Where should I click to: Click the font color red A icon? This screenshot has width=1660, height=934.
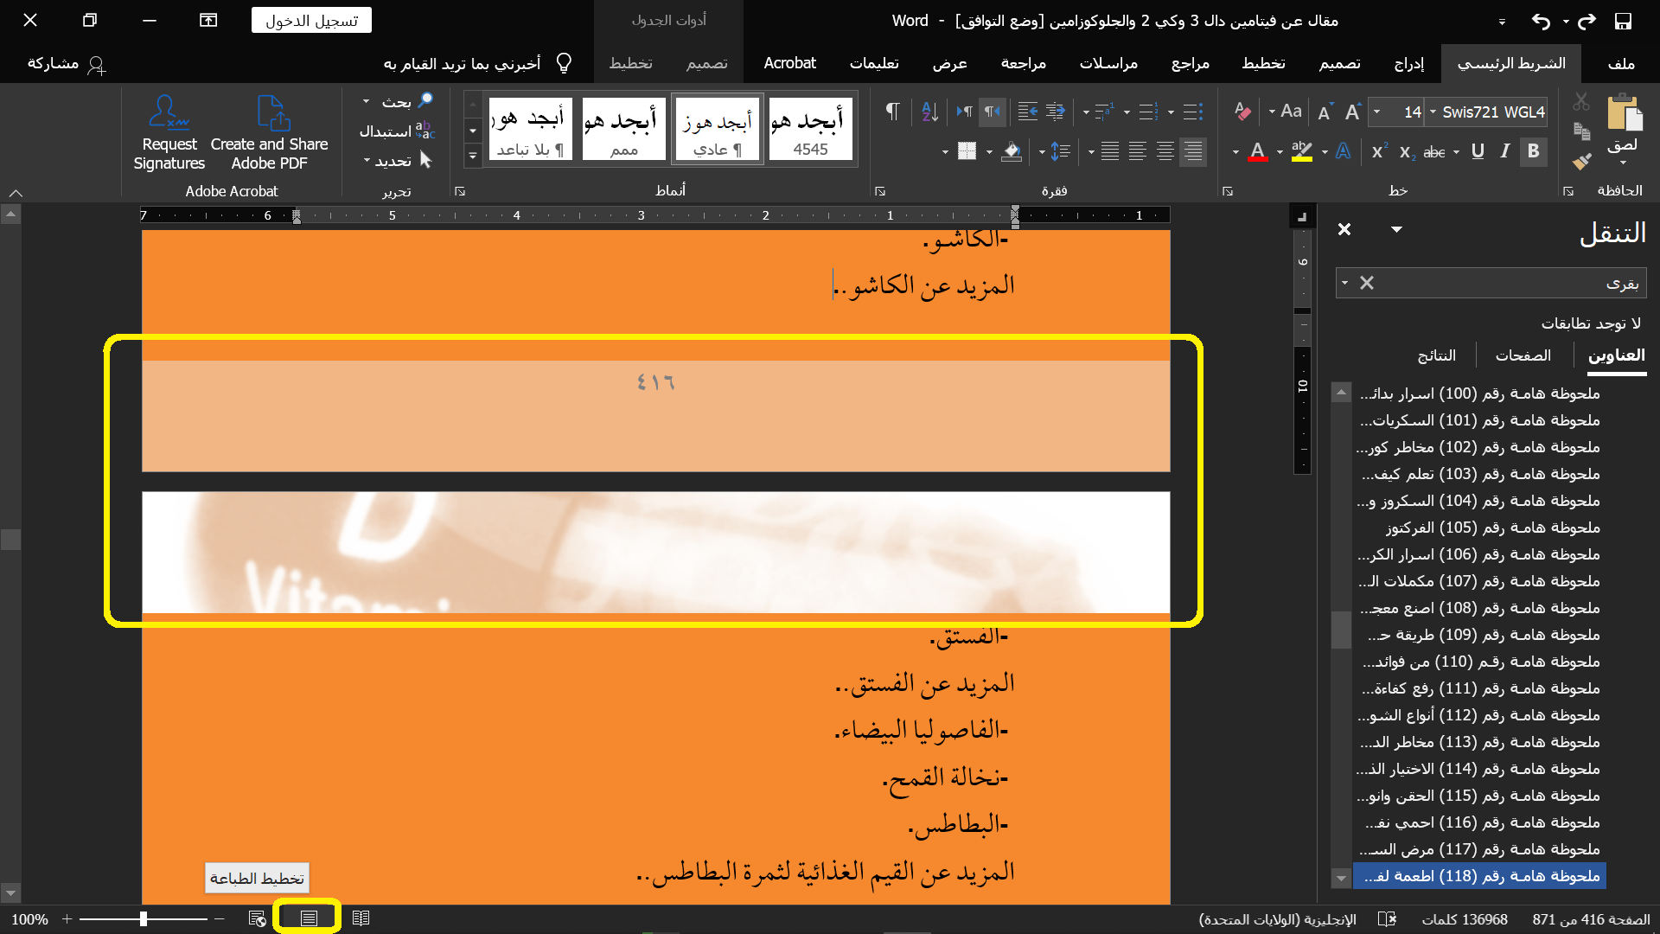tap(1258, 151)
